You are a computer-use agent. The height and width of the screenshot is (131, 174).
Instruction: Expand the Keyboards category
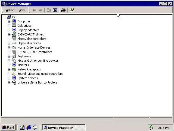point(9,56)
